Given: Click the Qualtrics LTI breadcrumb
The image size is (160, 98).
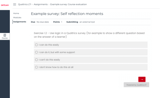Looking at the screenshot, I should click(x=25, y=4).
